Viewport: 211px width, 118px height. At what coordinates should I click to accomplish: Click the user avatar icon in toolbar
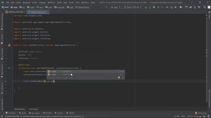209,7
